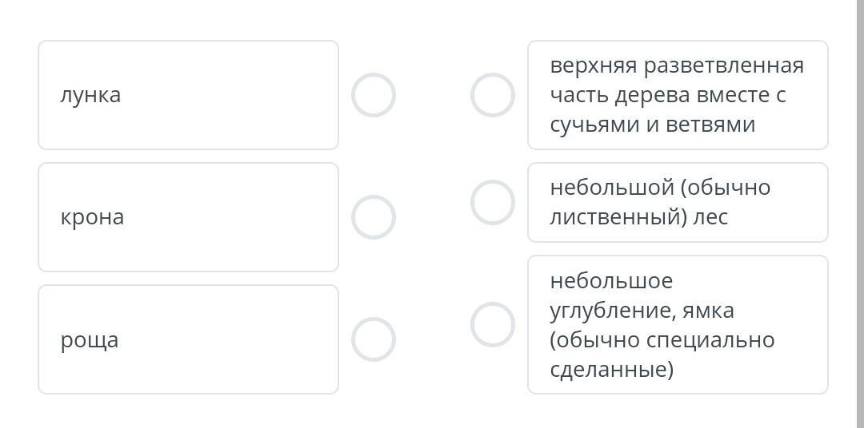Click the роща word card
This screenshot has height=428, width=864.
point(188,339)
